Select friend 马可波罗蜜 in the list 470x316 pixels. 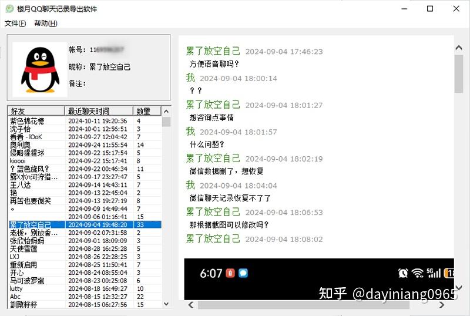27,281
